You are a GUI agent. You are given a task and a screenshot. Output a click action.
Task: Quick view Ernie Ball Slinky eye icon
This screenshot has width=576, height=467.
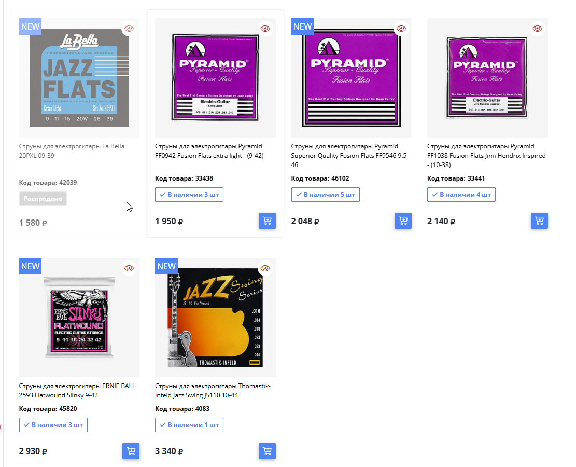tap(129, 268)
